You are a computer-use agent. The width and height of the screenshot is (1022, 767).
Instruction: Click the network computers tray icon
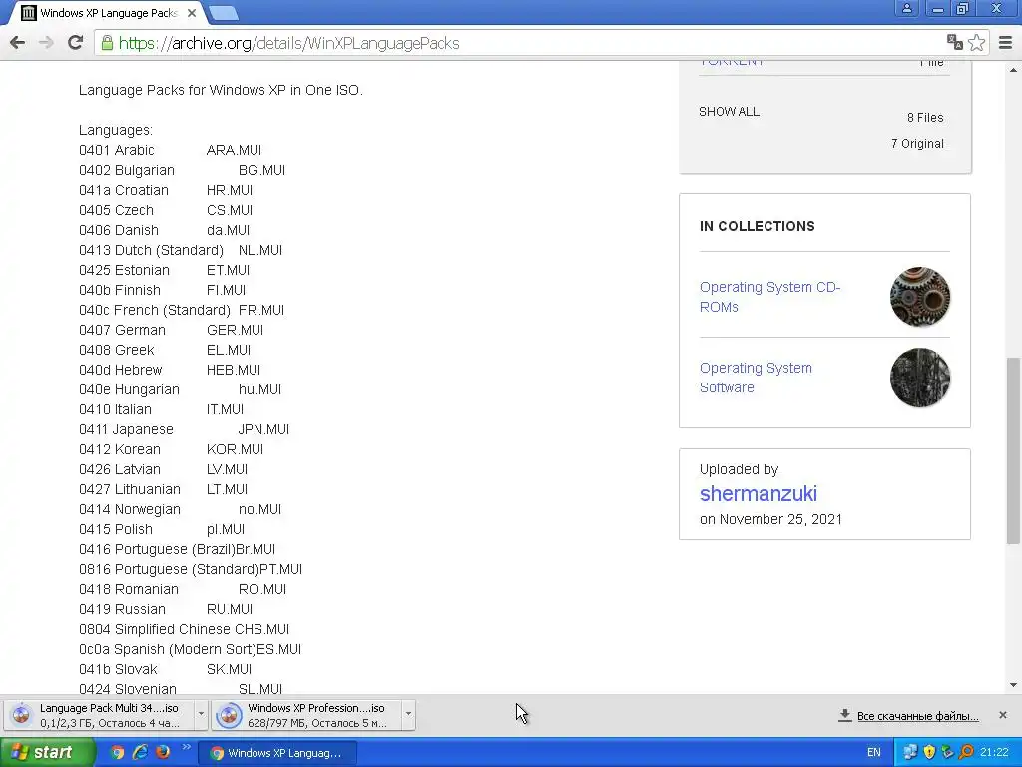[x=910, y=753]
